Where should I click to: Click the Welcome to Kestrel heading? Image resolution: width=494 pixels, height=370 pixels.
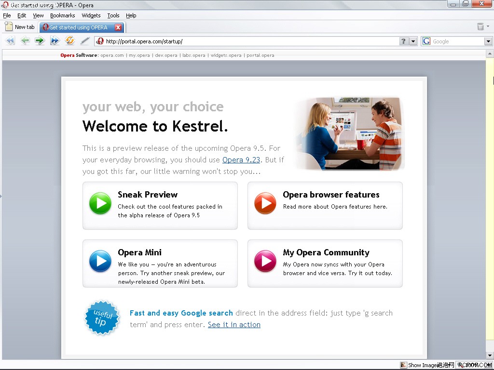point(155,126)
